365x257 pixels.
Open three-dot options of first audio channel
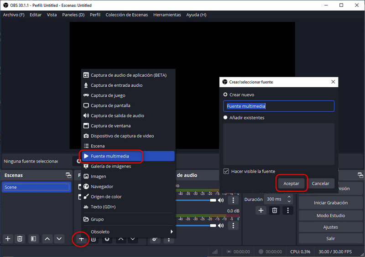coord(233,200)
